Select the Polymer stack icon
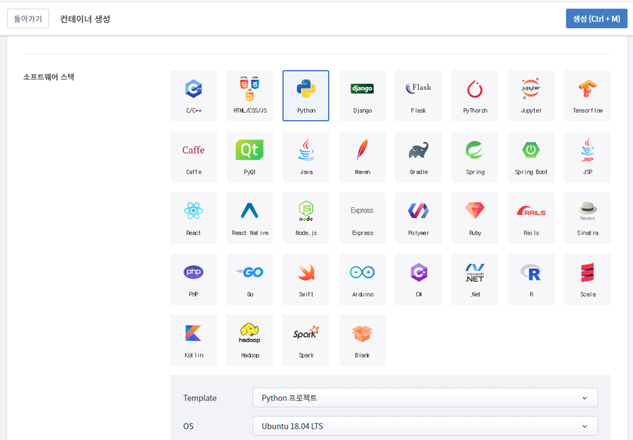Screen dimensions: 633x440 pos(418,210)
